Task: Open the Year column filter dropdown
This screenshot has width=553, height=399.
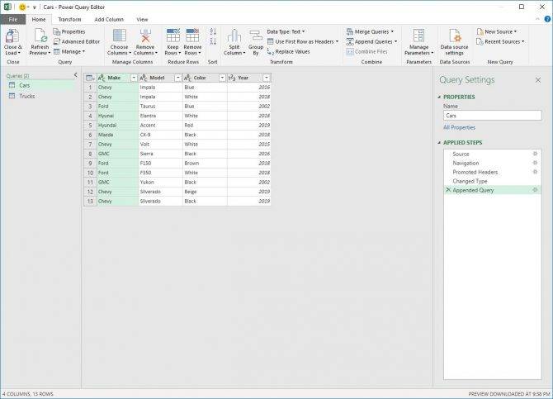Action: (267, 78)
